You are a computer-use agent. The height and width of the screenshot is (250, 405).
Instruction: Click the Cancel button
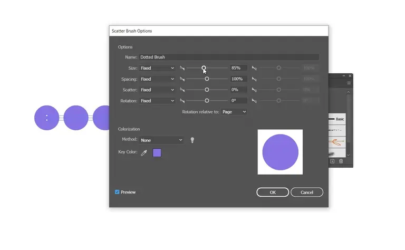(307, 192)
